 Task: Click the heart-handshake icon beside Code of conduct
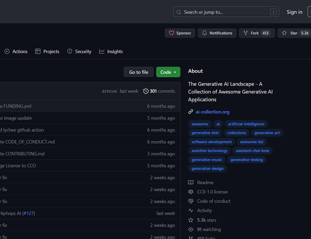click(191, 201)
